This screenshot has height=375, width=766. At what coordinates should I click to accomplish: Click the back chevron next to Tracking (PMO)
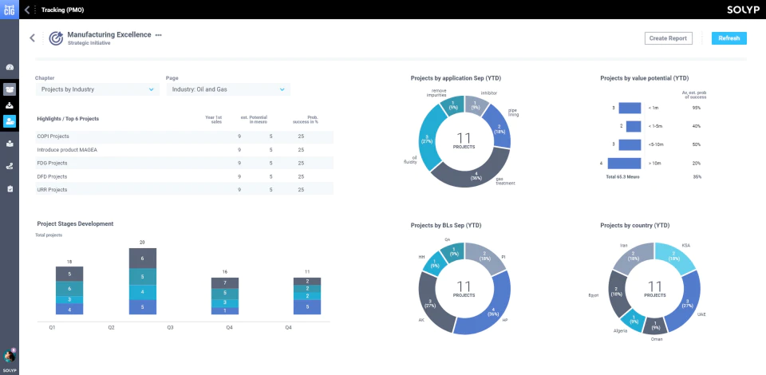coord(27,10)
